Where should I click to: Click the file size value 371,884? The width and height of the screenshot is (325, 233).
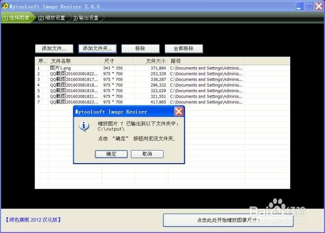[x=158, y=68]
